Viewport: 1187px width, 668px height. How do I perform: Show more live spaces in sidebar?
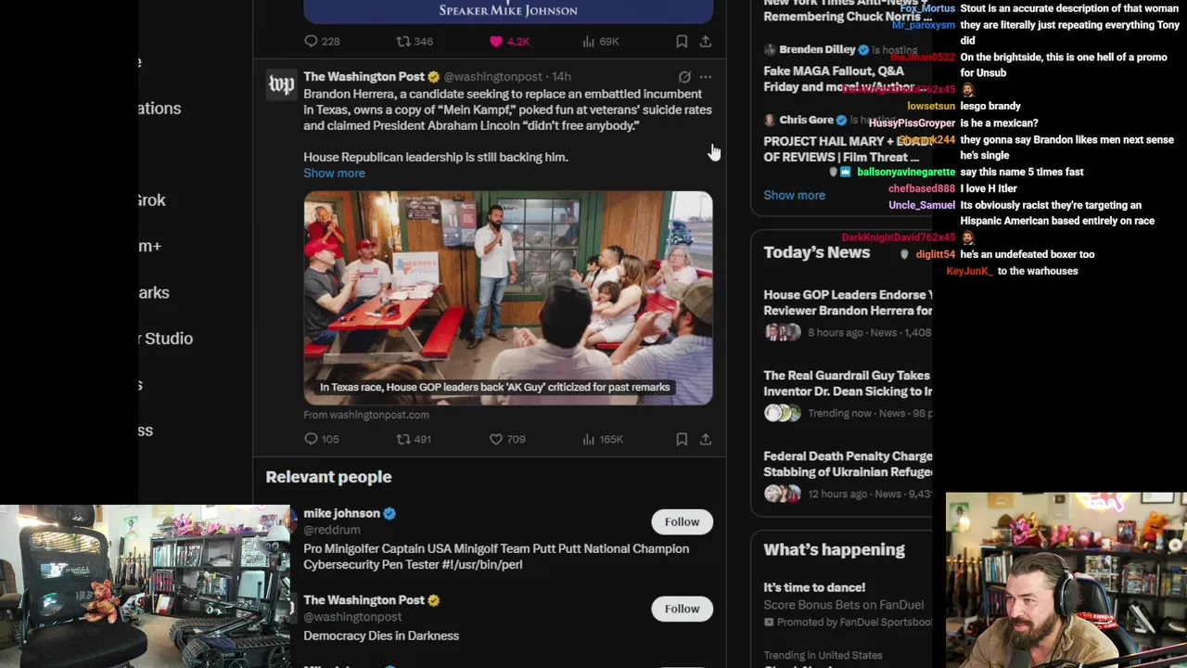coord(794,195)
